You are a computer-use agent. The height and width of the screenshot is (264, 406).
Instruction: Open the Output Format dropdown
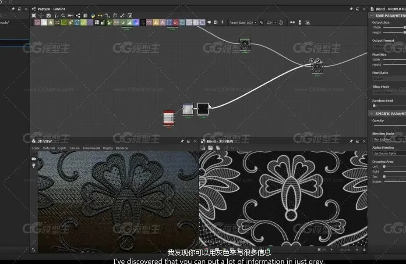tap(389, 46)
